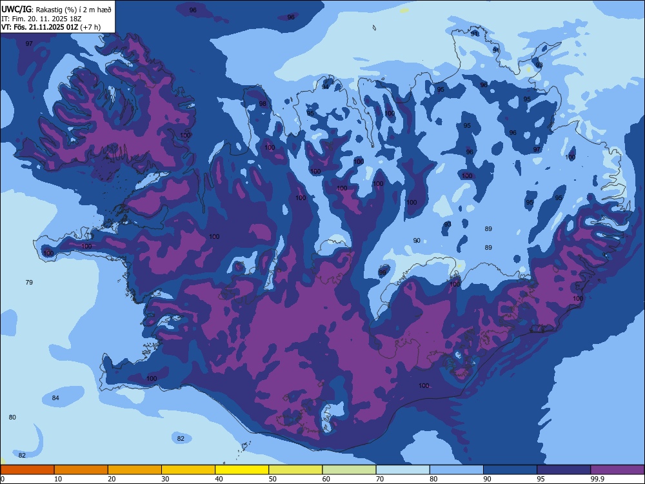Image resolution: width=645 pixels, height=484 pixels.
Task: Click the legend tick label '50'
Action: coord(272,479)
